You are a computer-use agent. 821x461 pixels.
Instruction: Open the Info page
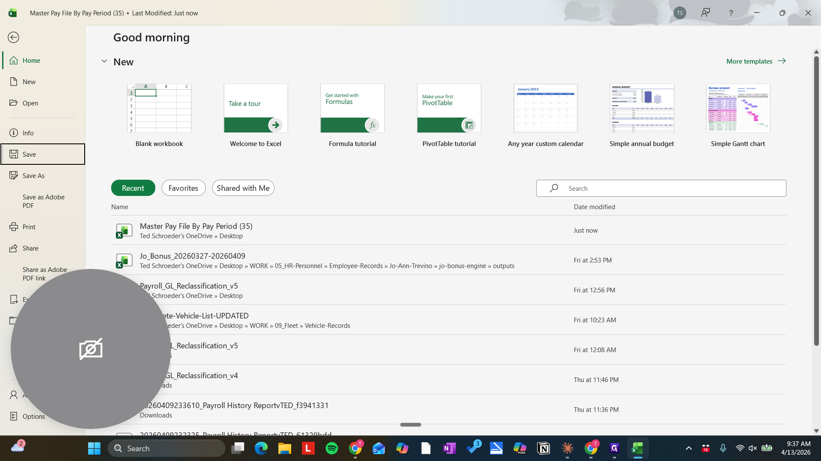click(28, 133)
